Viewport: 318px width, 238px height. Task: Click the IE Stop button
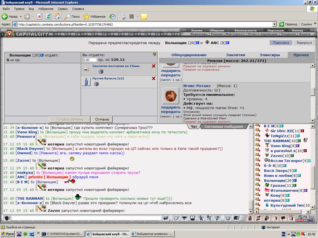(x=39, y=17)
